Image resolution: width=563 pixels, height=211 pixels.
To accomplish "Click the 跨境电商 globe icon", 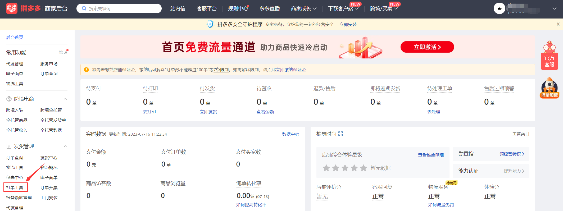I will coord(9,99).
